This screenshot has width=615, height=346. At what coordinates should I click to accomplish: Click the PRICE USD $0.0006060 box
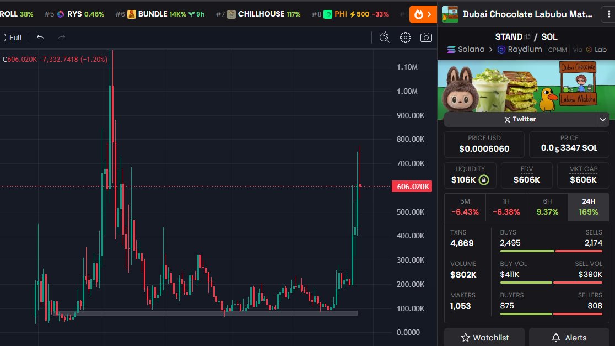tap(484, 144)
